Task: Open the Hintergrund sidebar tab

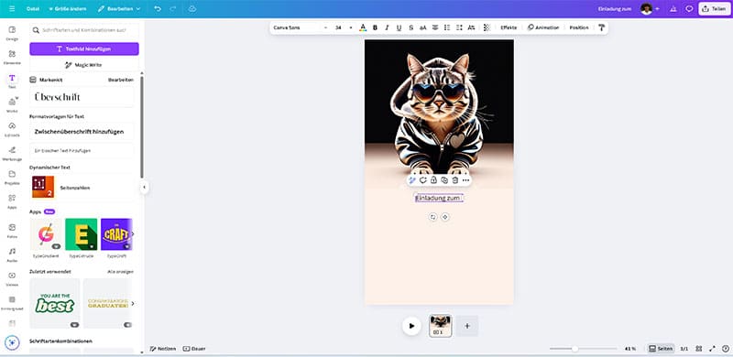Action: coord(12,302)
